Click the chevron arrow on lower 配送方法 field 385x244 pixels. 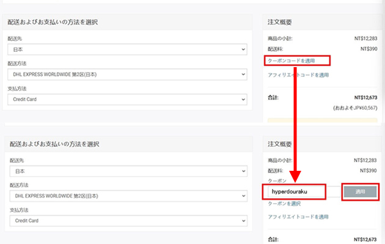243,196
